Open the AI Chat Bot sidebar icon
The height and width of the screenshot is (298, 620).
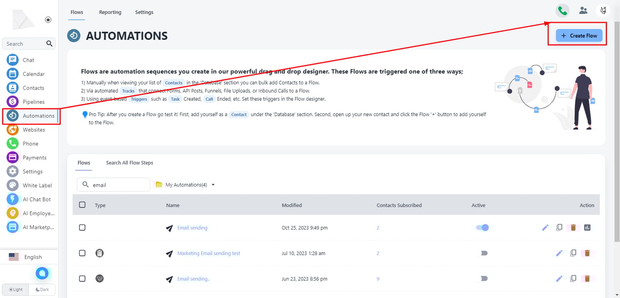pos(13,199)
